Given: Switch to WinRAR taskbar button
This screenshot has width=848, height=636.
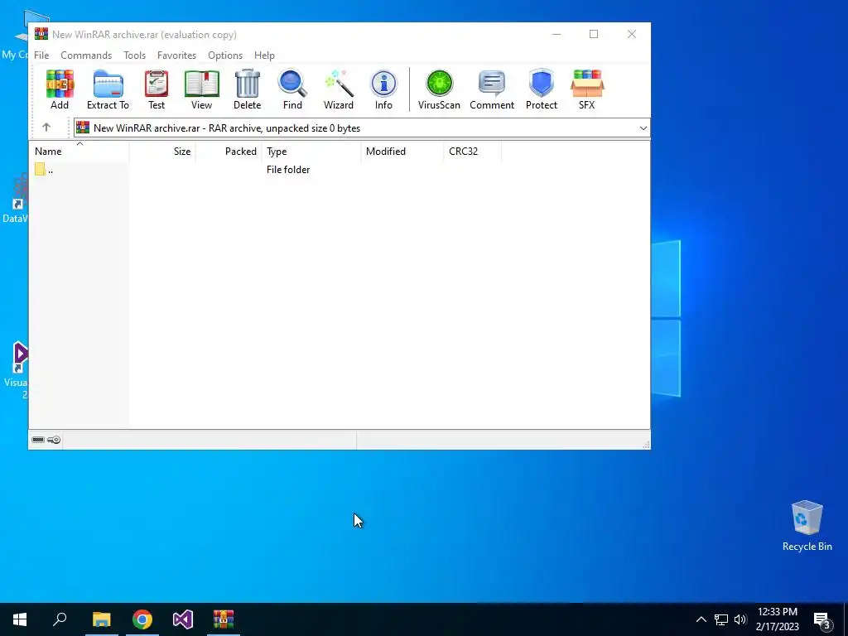Looking at the screenshot, I should point(224,619).
